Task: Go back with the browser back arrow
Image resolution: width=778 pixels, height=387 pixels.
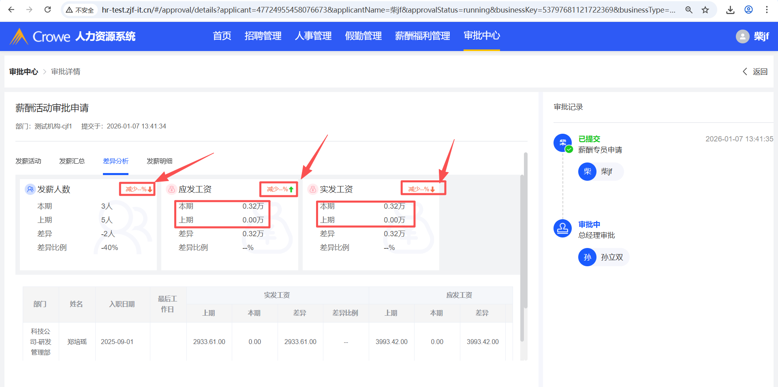Action: tap(11, 10)
